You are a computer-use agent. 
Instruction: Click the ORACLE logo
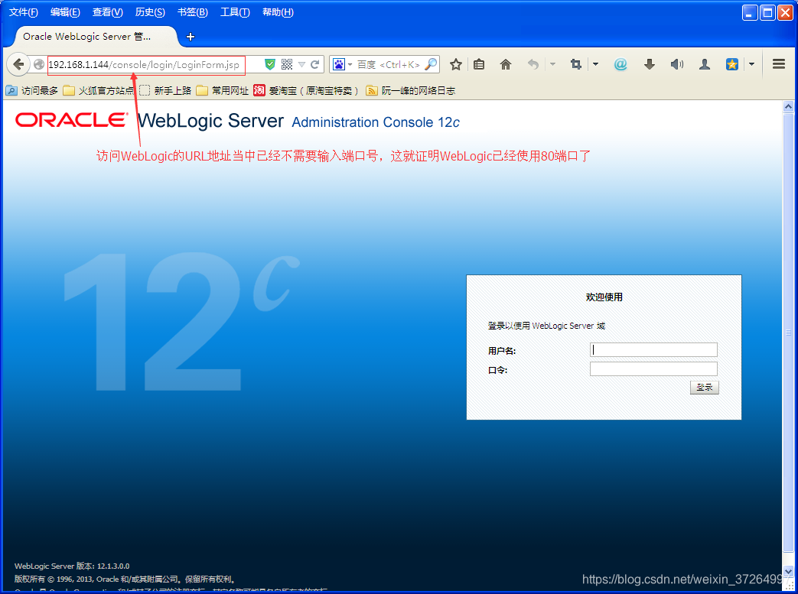[x=71, y=120]
